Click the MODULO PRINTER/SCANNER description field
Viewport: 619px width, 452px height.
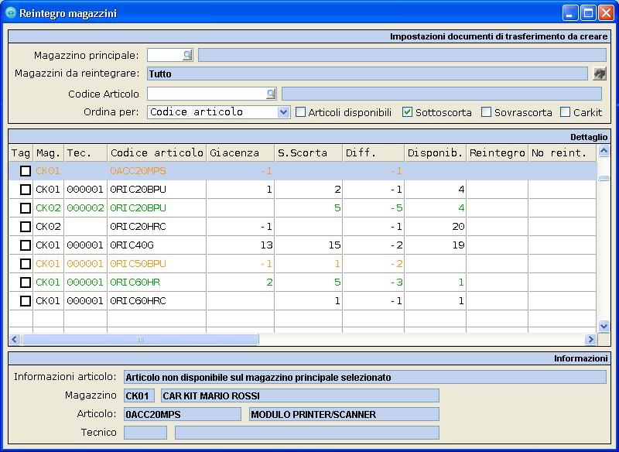coord(344,415)
